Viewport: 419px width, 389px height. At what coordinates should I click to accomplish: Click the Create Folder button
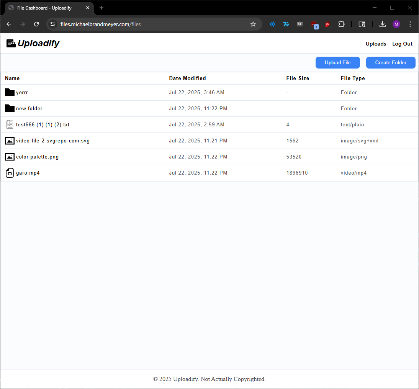pyautogui.click(x=390, y=62)
